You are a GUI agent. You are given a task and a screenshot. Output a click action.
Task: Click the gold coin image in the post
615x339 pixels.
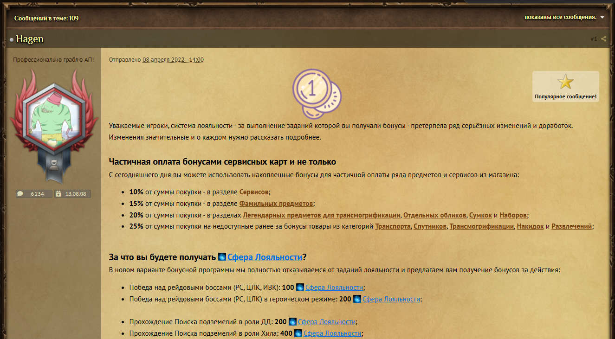pyautogui.click(x=316, y=93)
